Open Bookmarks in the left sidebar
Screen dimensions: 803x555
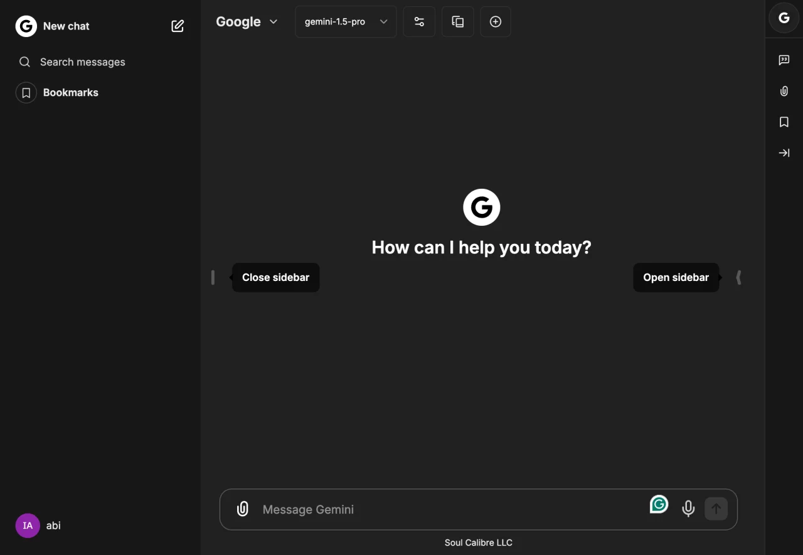coord(70,92)
